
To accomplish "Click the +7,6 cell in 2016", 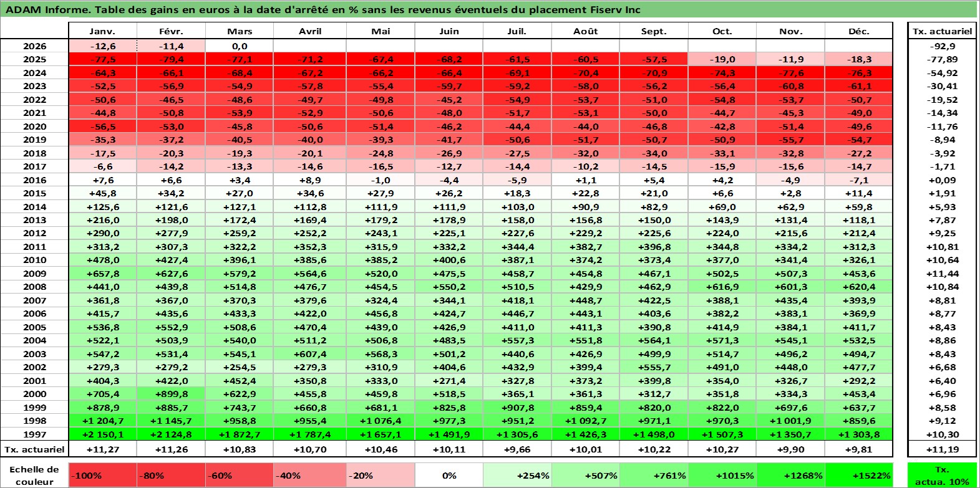I will pyautogui.click(x=102, y=180).
